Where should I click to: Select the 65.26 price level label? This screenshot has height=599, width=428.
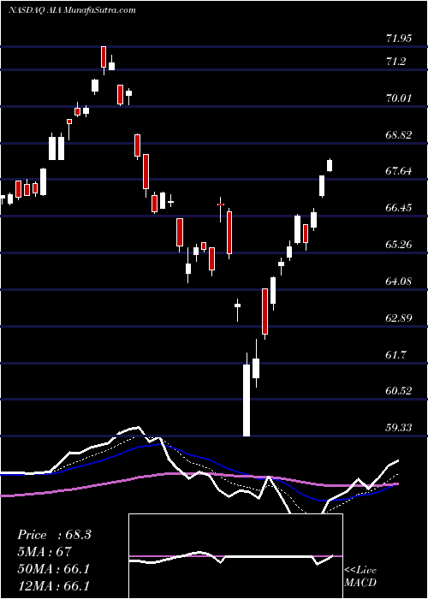(x=400, y=245)
